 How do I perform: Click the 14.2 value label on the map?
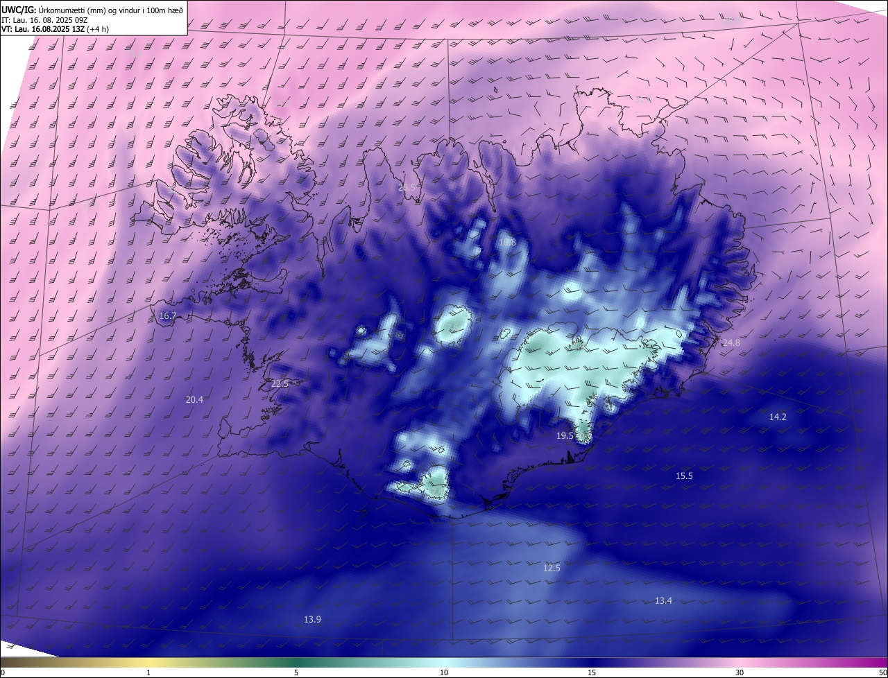click(x=778, y=417)
